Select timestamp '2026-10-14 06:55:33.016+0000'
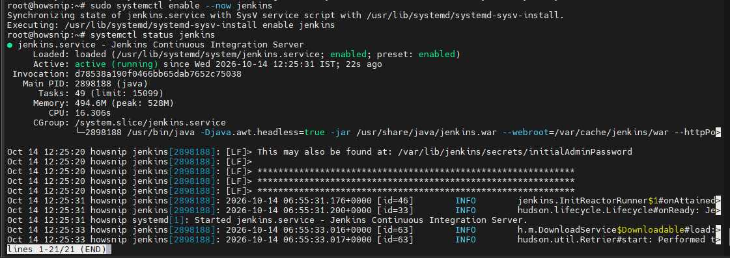 click(x=298, y=229)
